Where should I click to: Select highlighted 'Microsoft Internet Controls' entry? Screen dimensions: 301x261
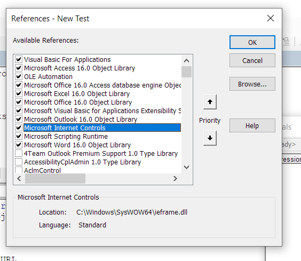point(102,128)
